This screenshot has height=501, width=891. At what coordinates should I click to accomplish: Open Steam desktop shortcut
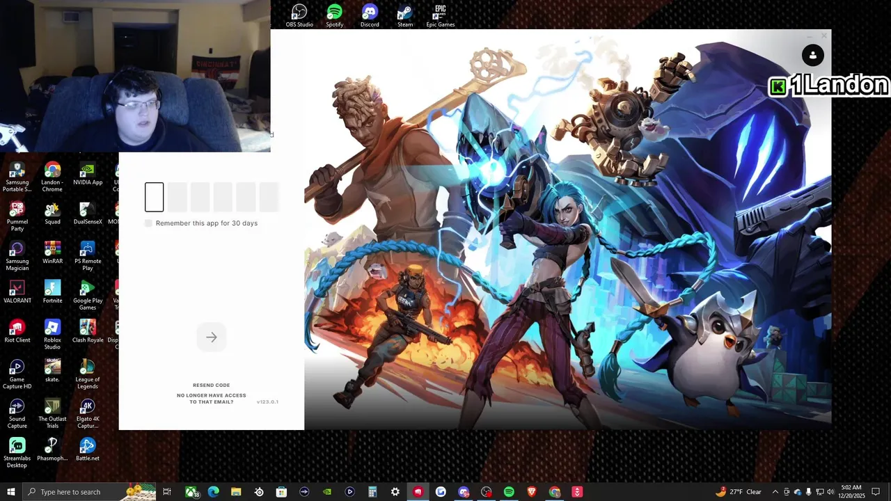click(x=405, y=16)
